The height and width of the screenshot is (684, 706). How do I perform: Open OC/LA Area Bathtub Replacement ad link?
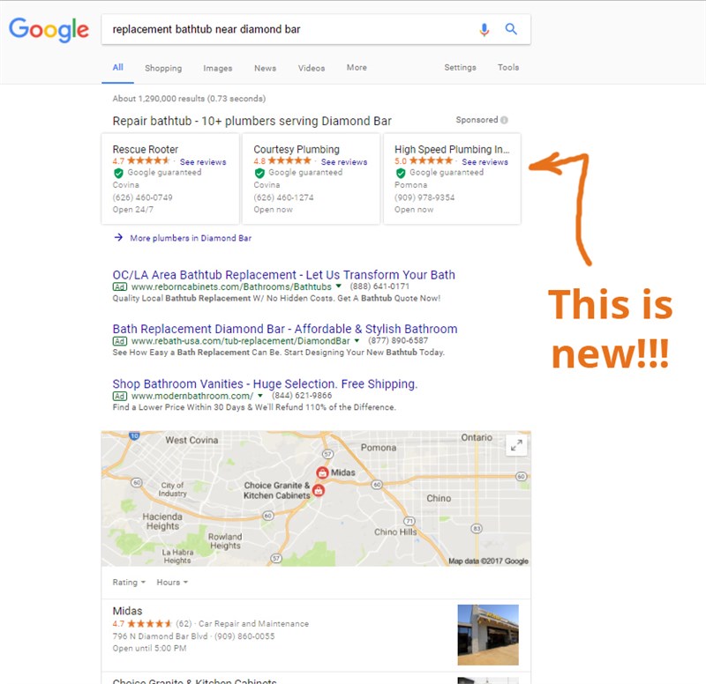pyautogui.click(x=283, y=275)
